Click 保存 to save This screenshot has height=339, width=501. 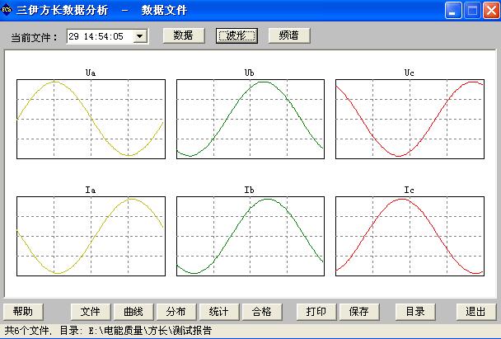pyautogui.click(x=359, y=312)
